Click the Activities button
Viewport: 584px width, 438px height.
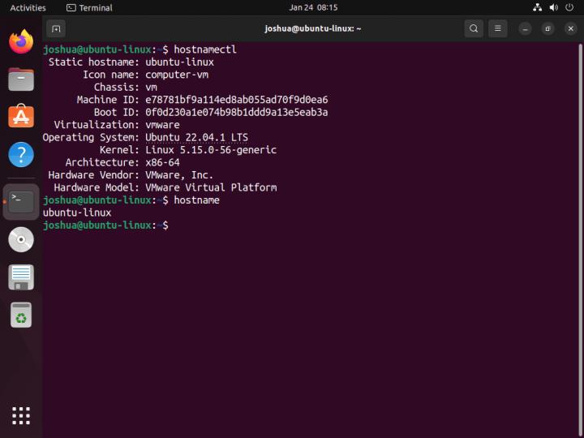pyautogui.click(x=28, y=7)
